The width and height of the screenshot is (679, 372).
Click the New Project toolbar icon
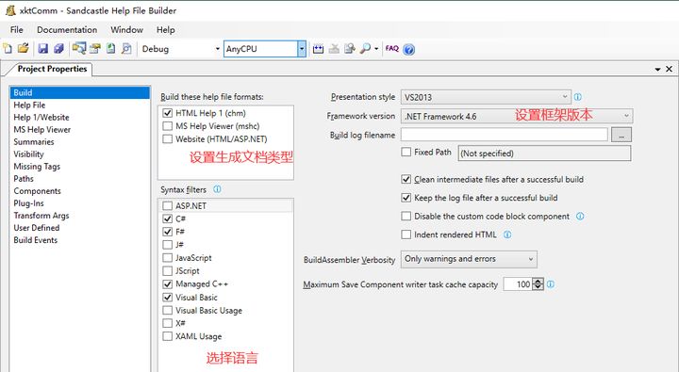8,48
